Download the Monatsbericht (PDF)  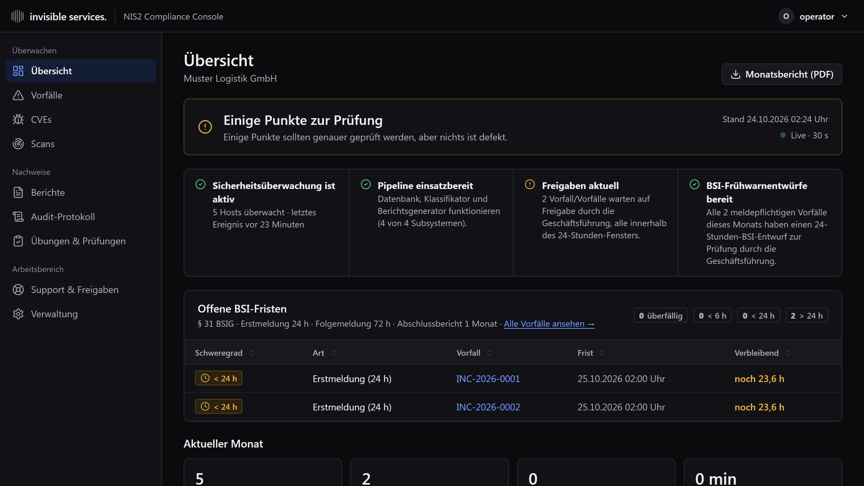[782, 74]
